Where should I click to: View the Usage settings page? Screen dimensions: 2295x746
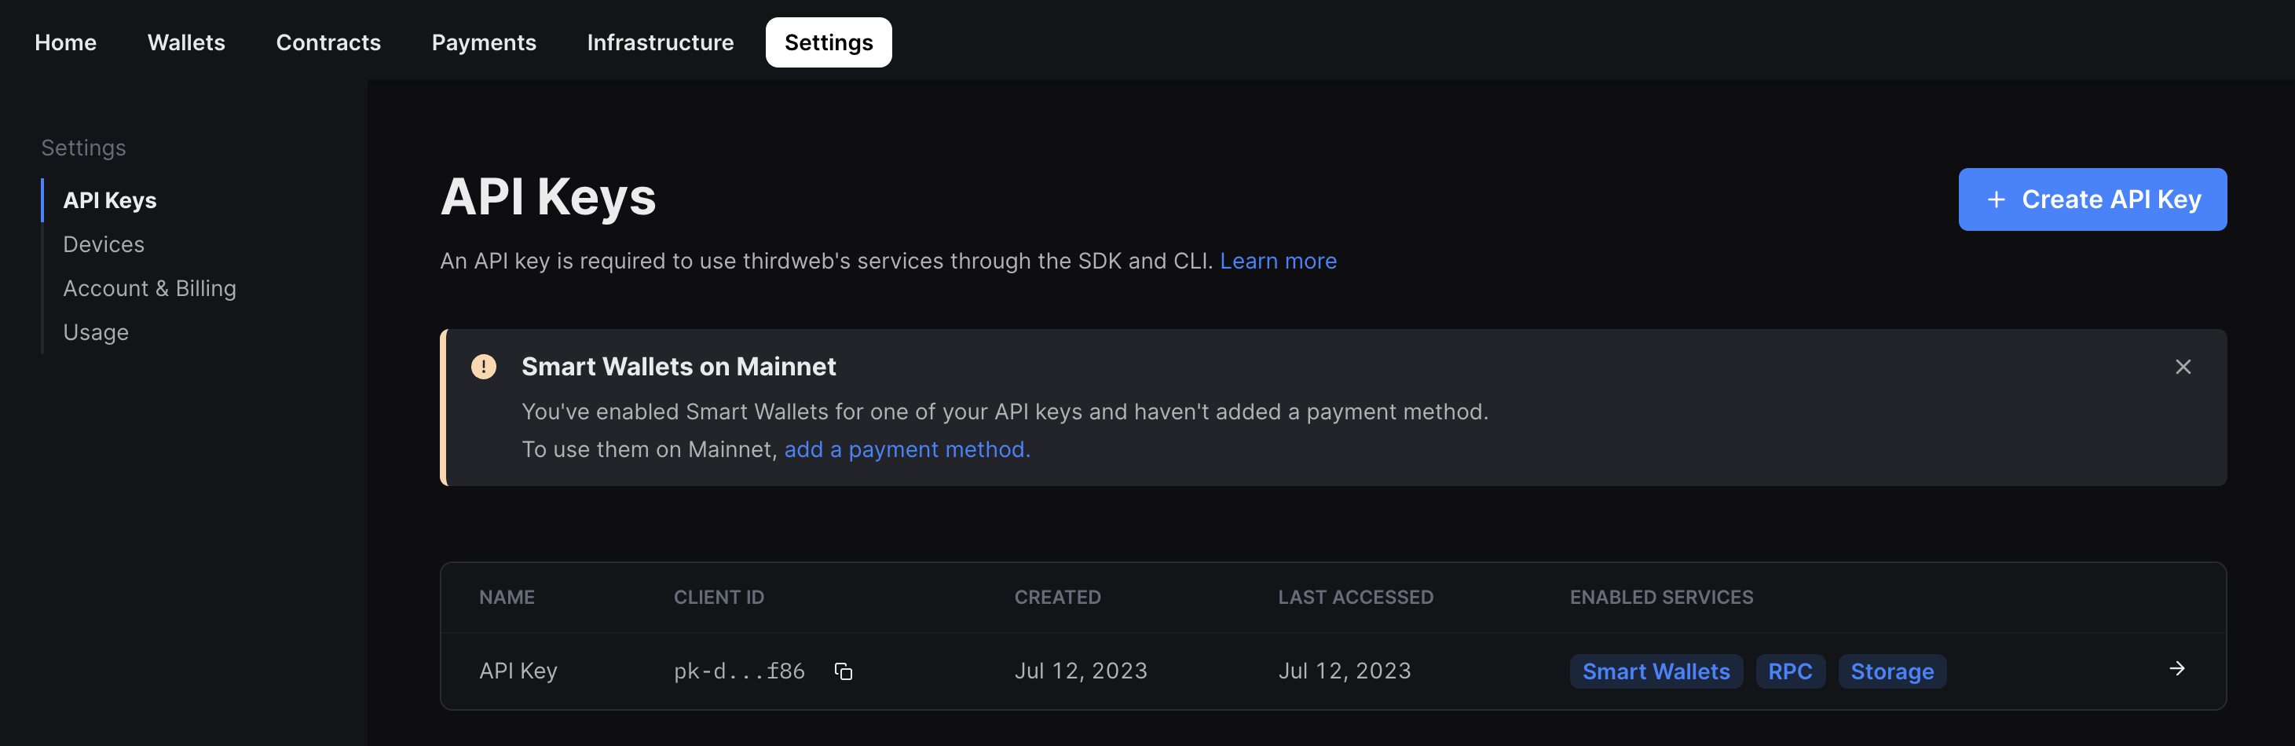94,331
